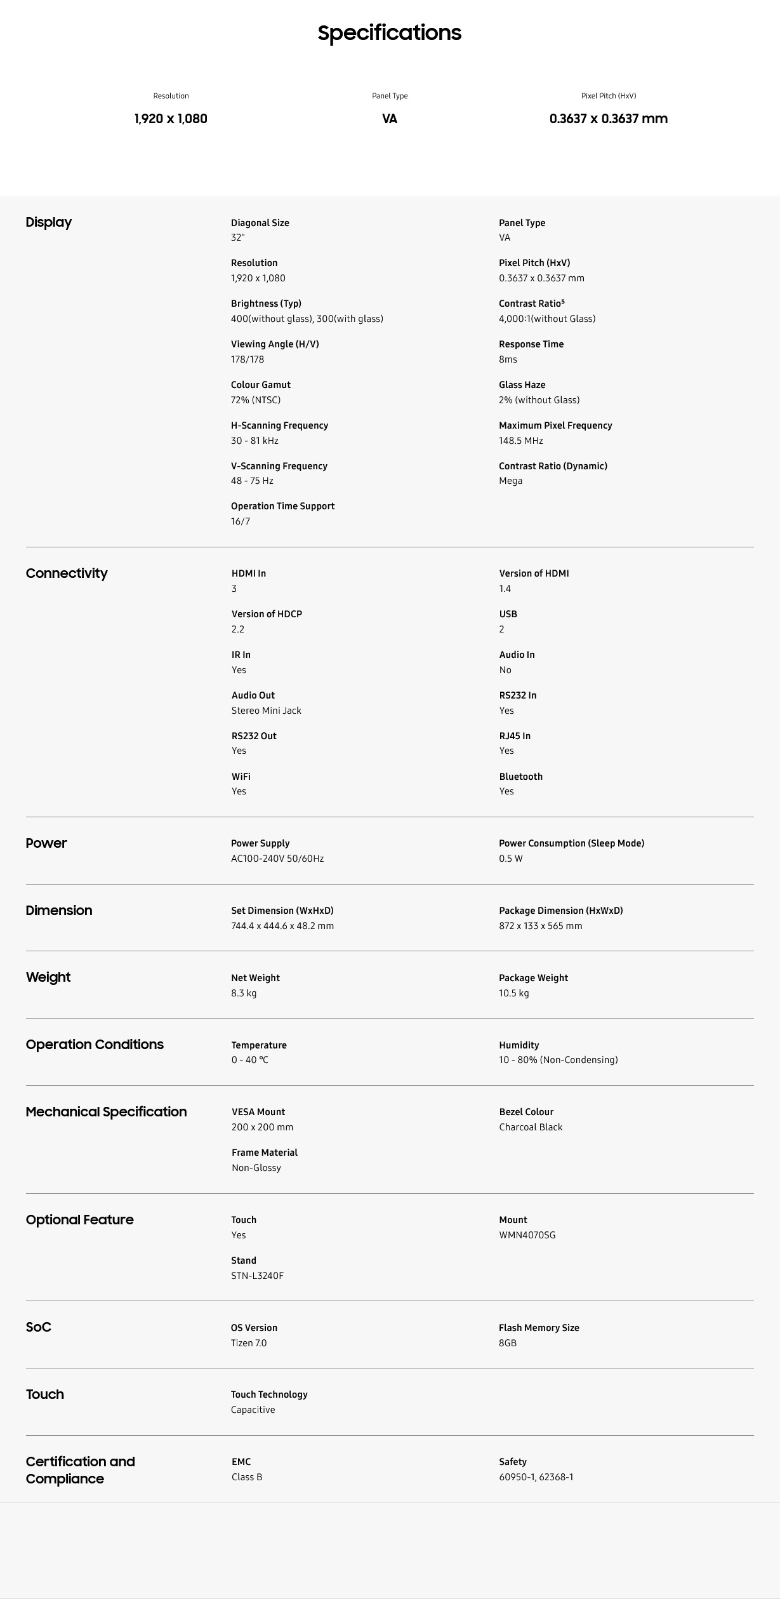Select the Power Consumption (Sleep Mode) label

tap(571, 843)
